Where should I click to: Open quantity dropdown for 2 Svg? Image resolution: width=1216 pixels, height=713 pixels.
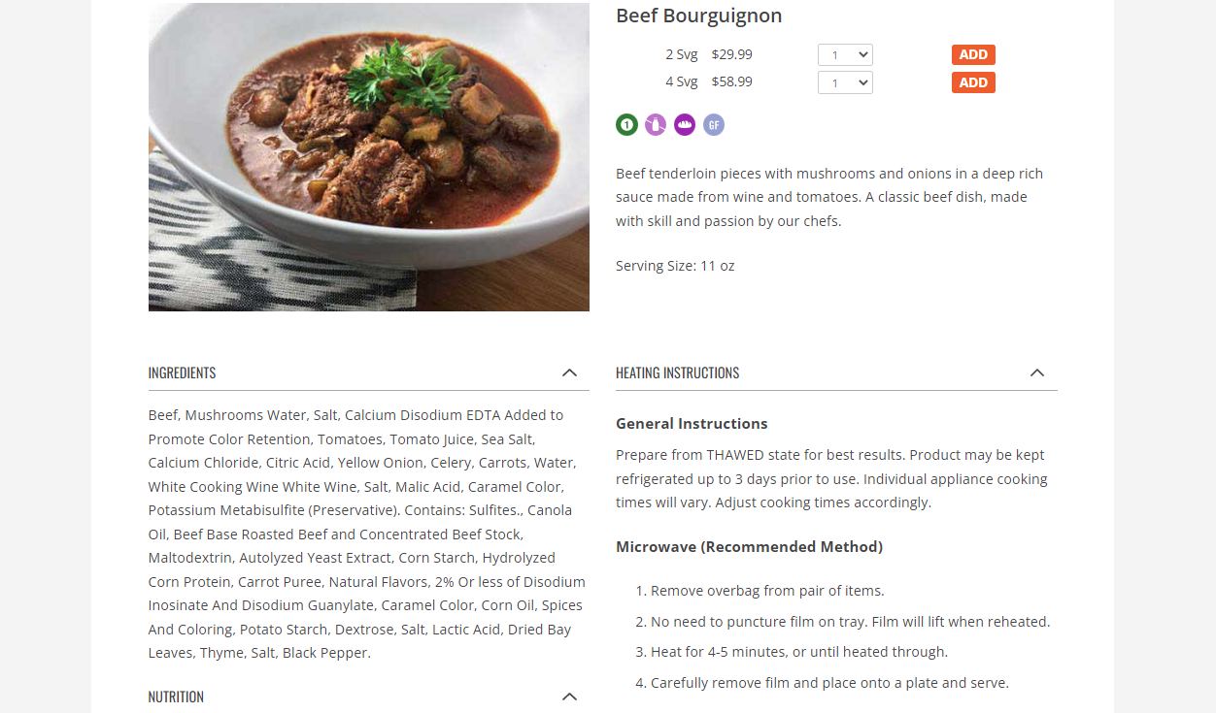coord(845,55)
